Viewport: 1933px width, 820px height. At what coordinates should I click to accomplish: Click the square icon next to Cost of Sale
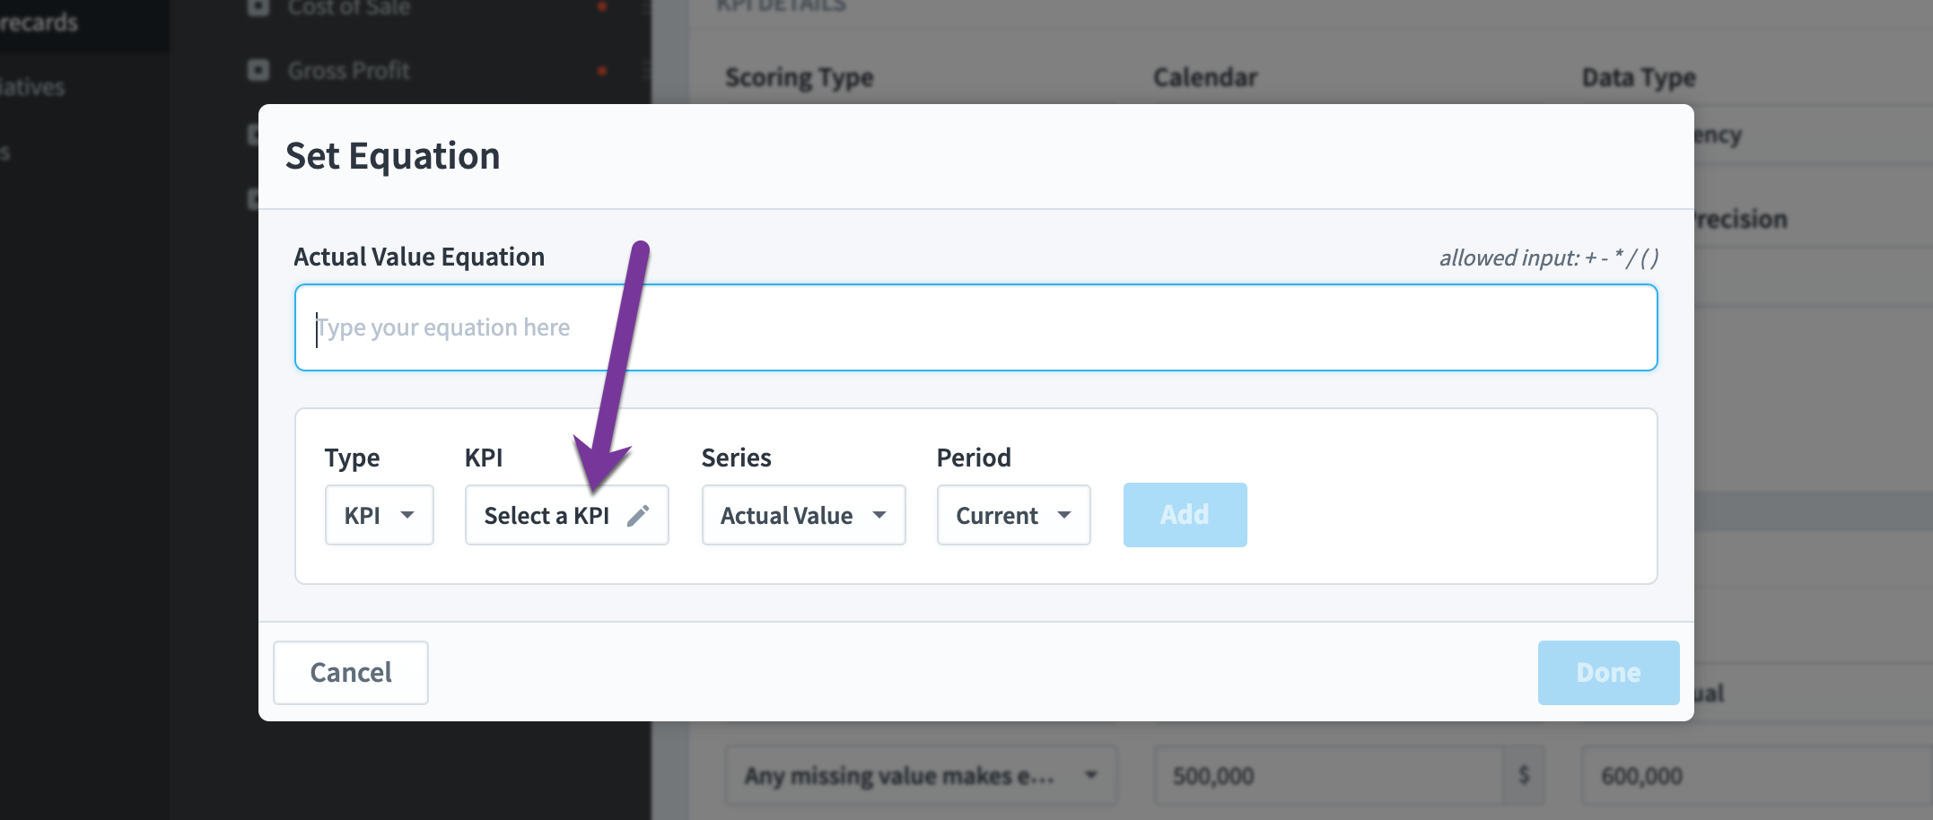tap(258, 8)
